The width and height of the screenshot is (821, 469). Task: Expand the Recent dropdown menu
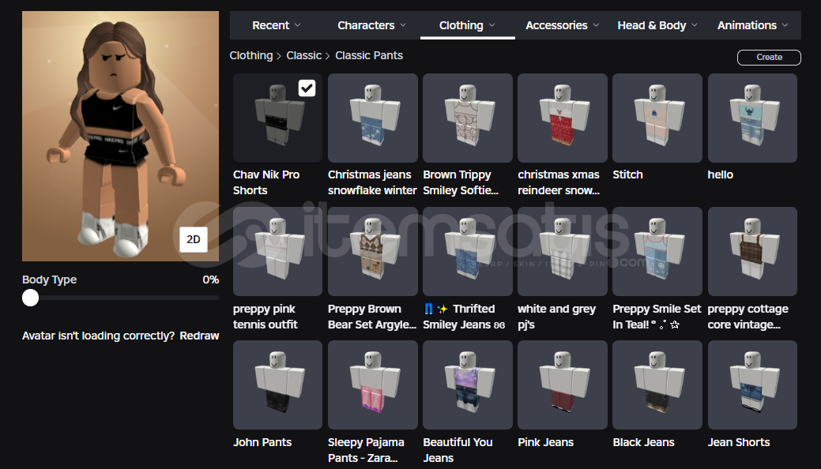click(277, 25)
